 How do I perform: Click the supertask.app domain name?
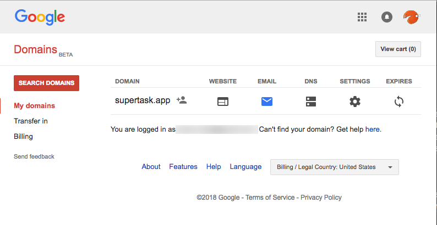click(143, 100)
